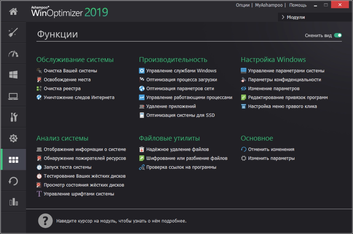Open the Home sidebar icon
The image size is (353, 234).
(x=13, y=11)
